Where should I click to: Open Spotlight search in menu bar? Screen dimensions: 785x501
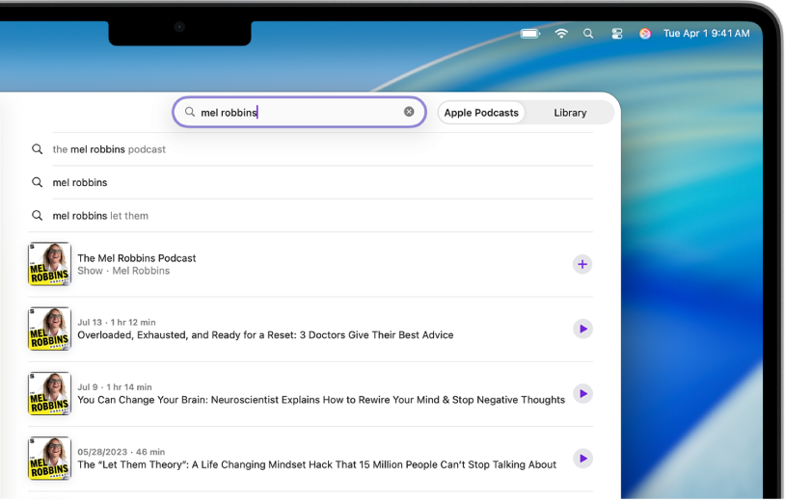pyautogui.click(x=588, y=33)
